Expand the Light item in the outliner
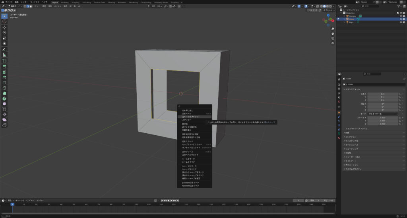 pos(344,22)
